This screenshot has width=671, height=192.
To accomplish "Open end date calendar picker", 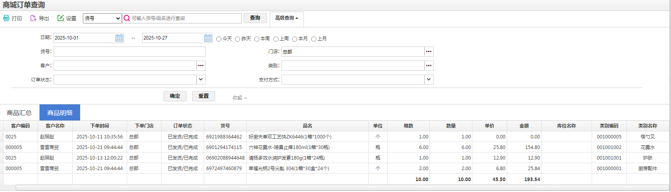I will 208,38.
